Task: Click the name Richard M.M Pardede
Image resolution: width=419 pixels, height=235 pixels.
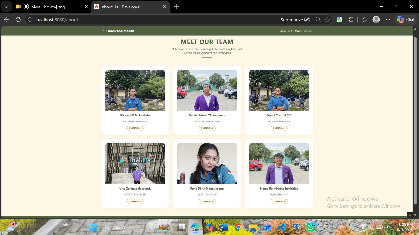Action: point(135,115)
